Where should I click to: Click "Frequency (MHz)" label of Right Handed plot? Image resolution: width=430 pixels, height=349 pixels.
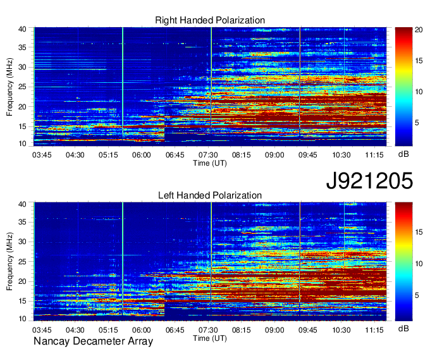pos(9,87)
